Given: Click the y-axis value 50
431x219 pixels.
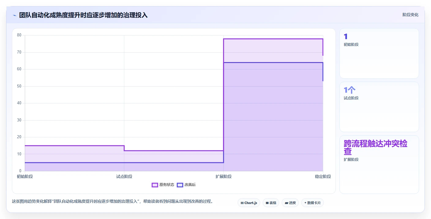Looking at the screenshot, I should coord(19,86).
